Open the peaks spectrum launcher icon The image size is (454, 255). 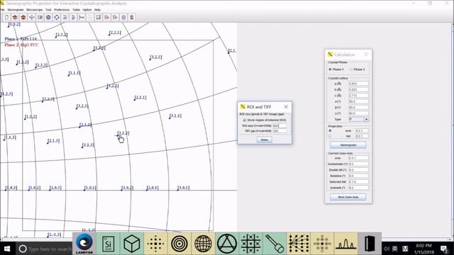(x=345, y=244)
